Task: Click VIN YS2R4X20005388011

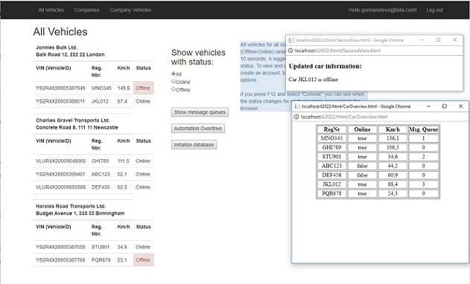Action: click(60, 101)
